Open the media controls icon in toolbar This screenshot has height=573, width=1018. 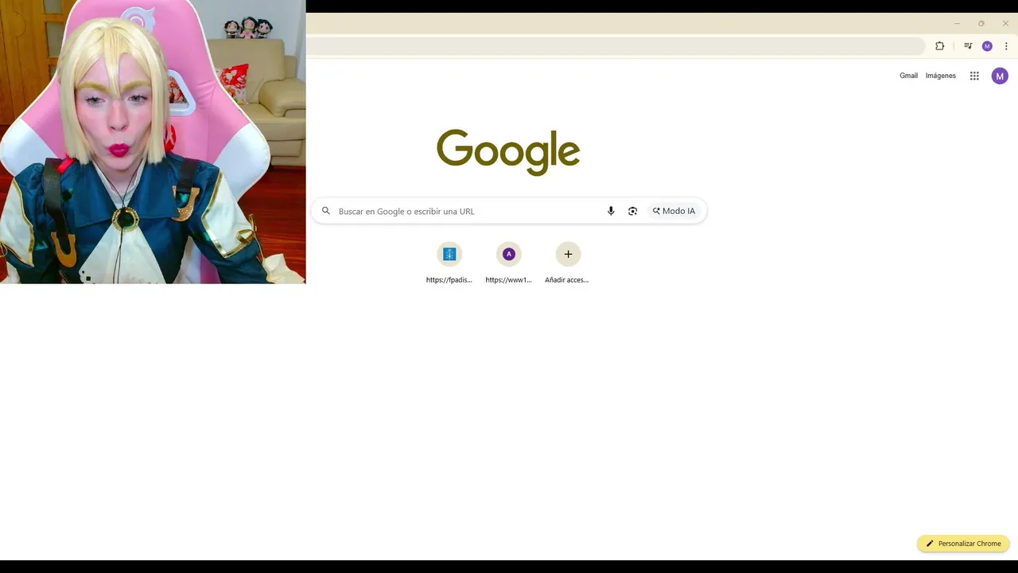tap(968, 46)
